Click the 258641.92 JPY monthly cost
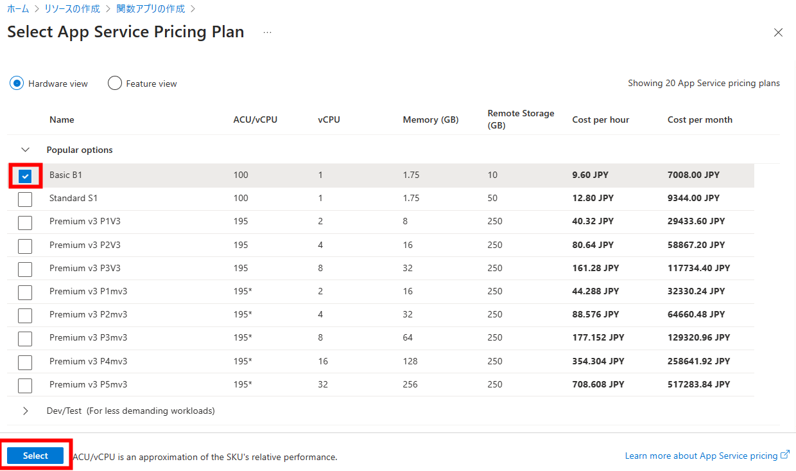796x471 pixels. tap(699, 361)
